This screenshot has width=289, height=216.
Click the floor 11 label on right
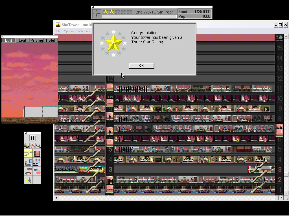[x=280, y=89]
